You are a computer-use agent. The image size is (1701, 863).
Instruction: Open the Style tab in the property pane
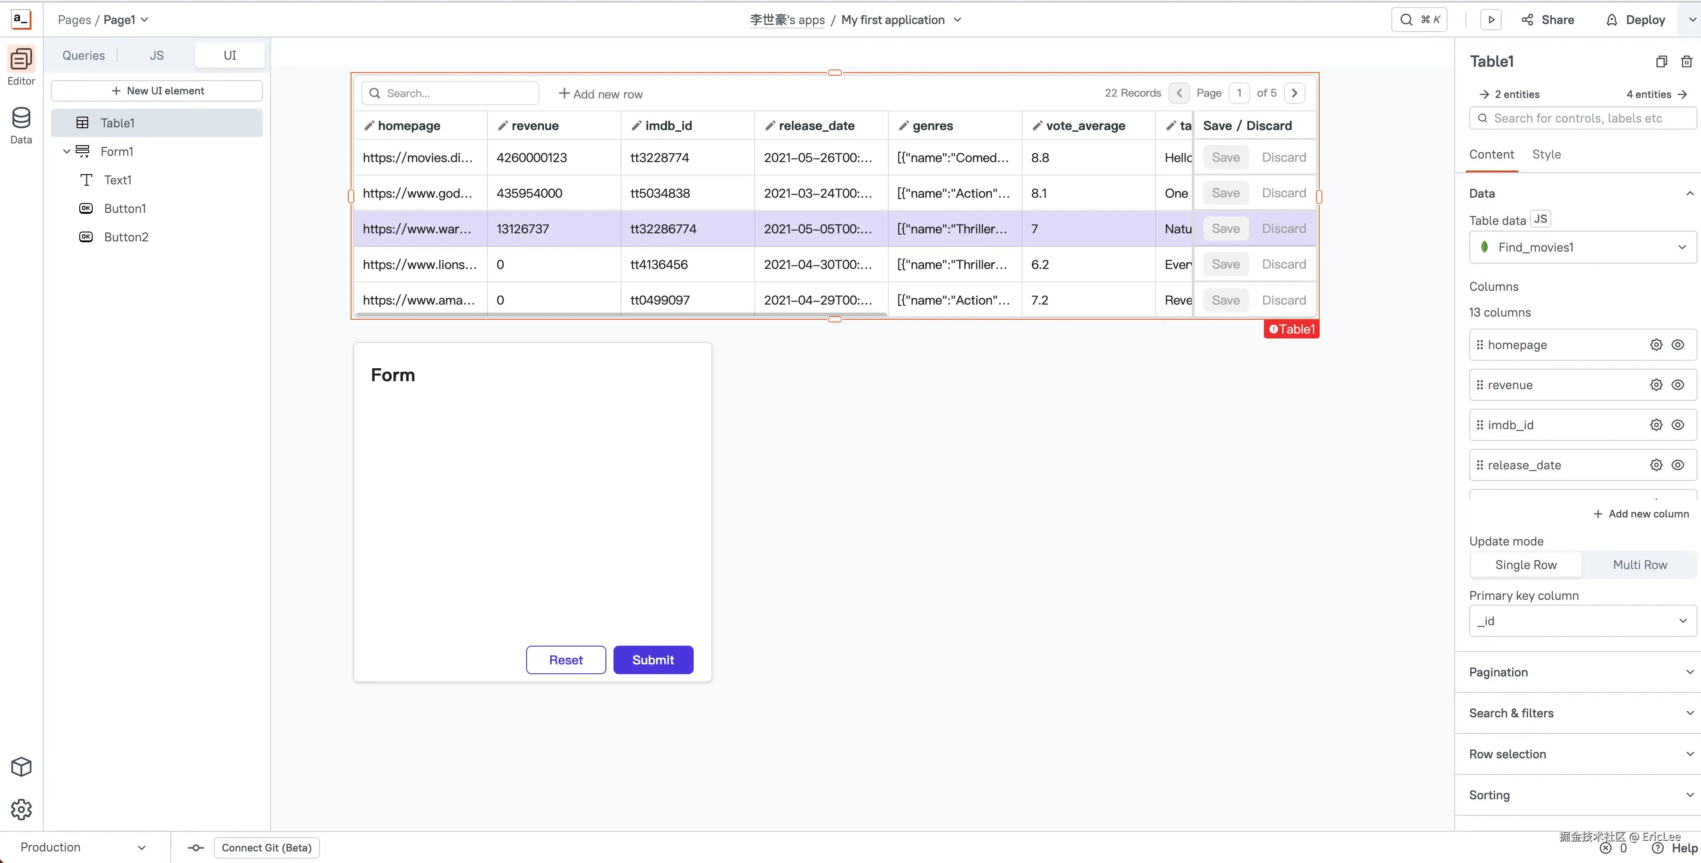pos(1546,155)
